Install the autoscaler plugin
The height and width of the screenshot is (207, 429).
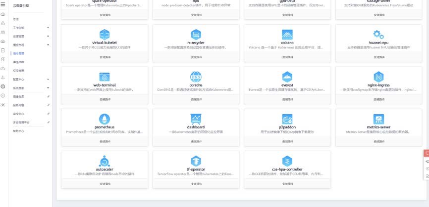(105, 184)
